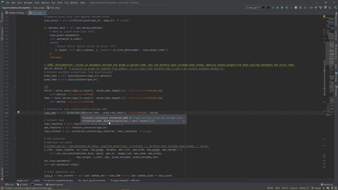Open the Structure tool window stripe
338x190 pixels.
[2, 34]
